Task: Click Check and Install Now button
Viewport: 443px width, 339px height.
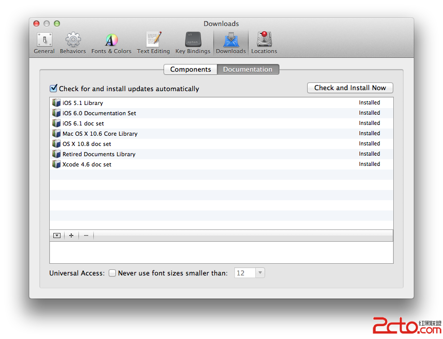Action: [350, 88]
